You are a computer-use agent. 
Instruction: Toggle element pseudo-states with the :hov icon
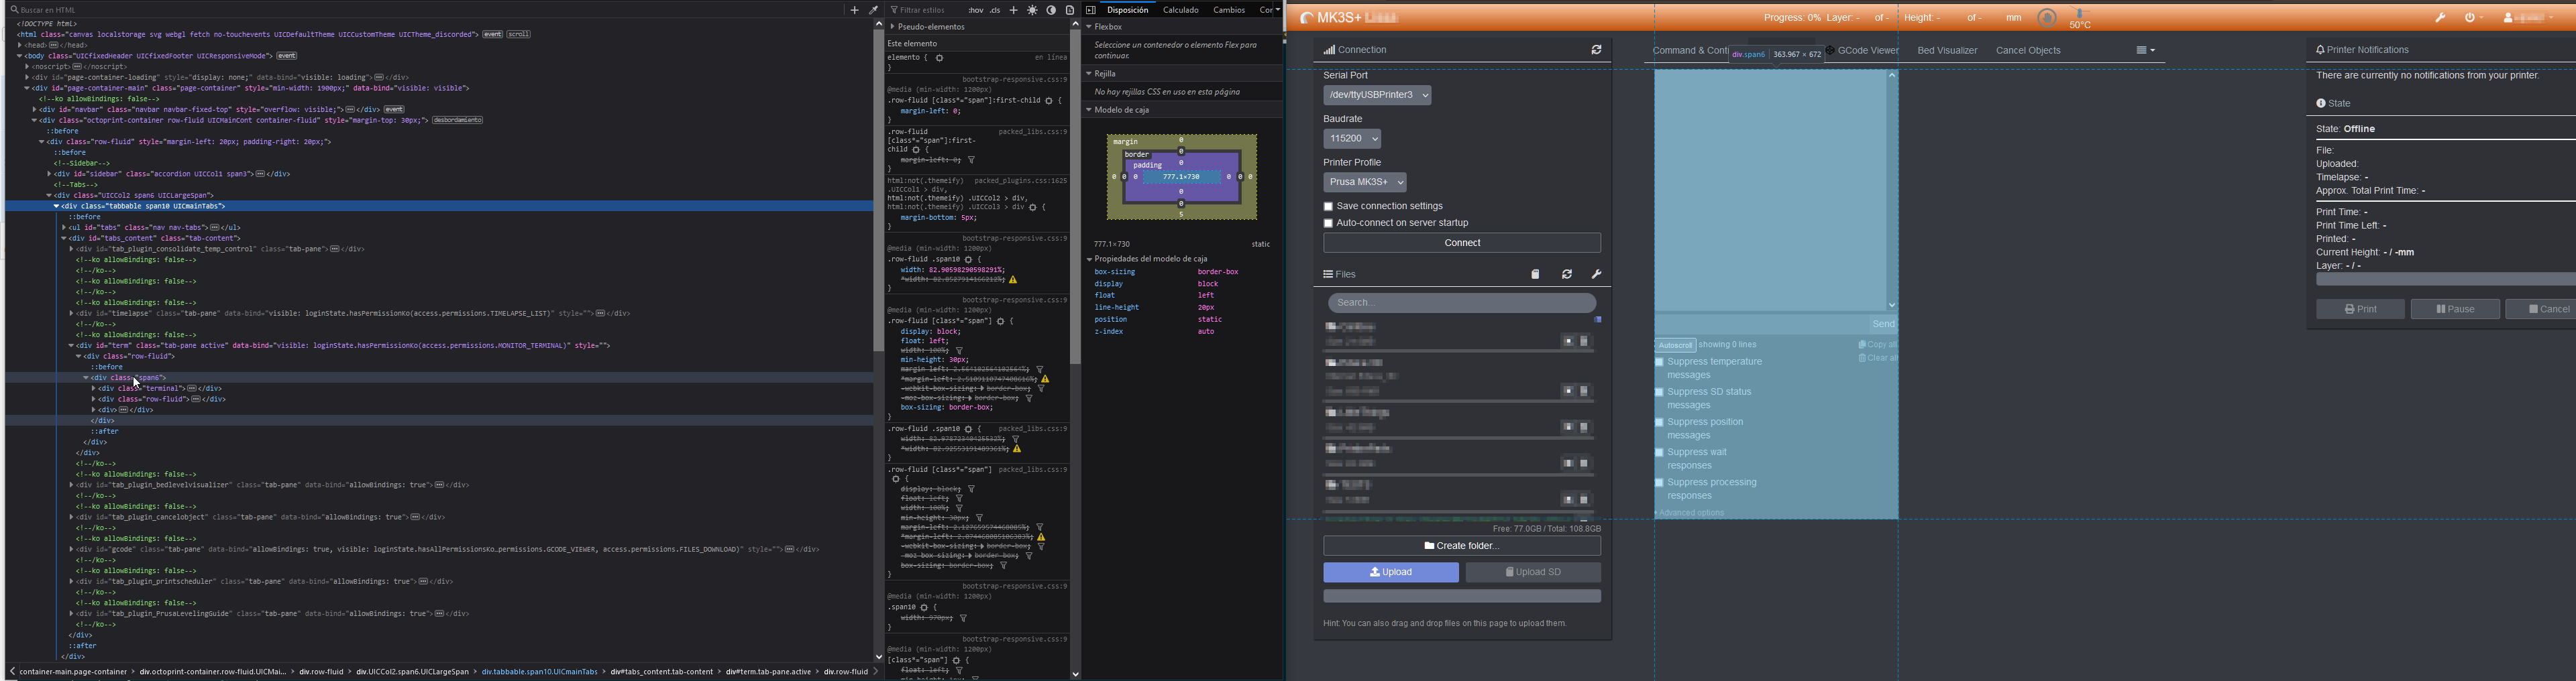(975, 10)
